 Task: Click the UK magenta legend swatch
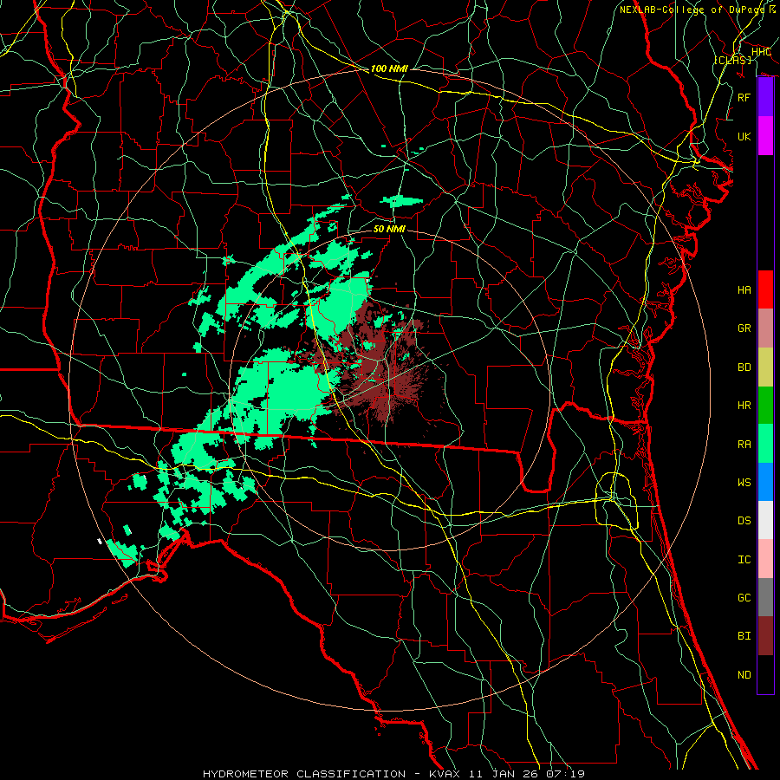765,136
